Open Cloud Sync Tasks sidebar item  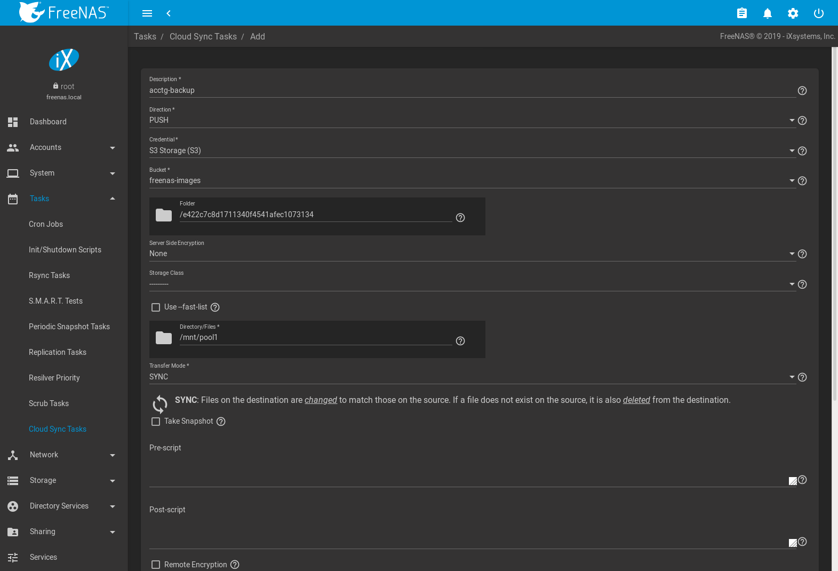coord(64,429)
